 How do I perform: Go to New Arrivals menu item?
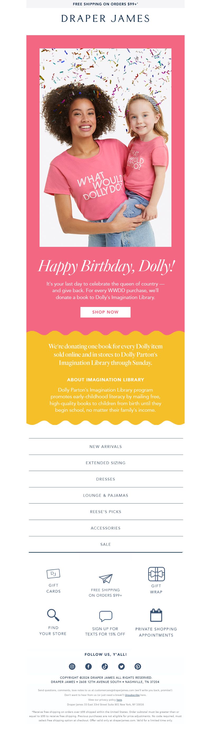coord(106,446)
